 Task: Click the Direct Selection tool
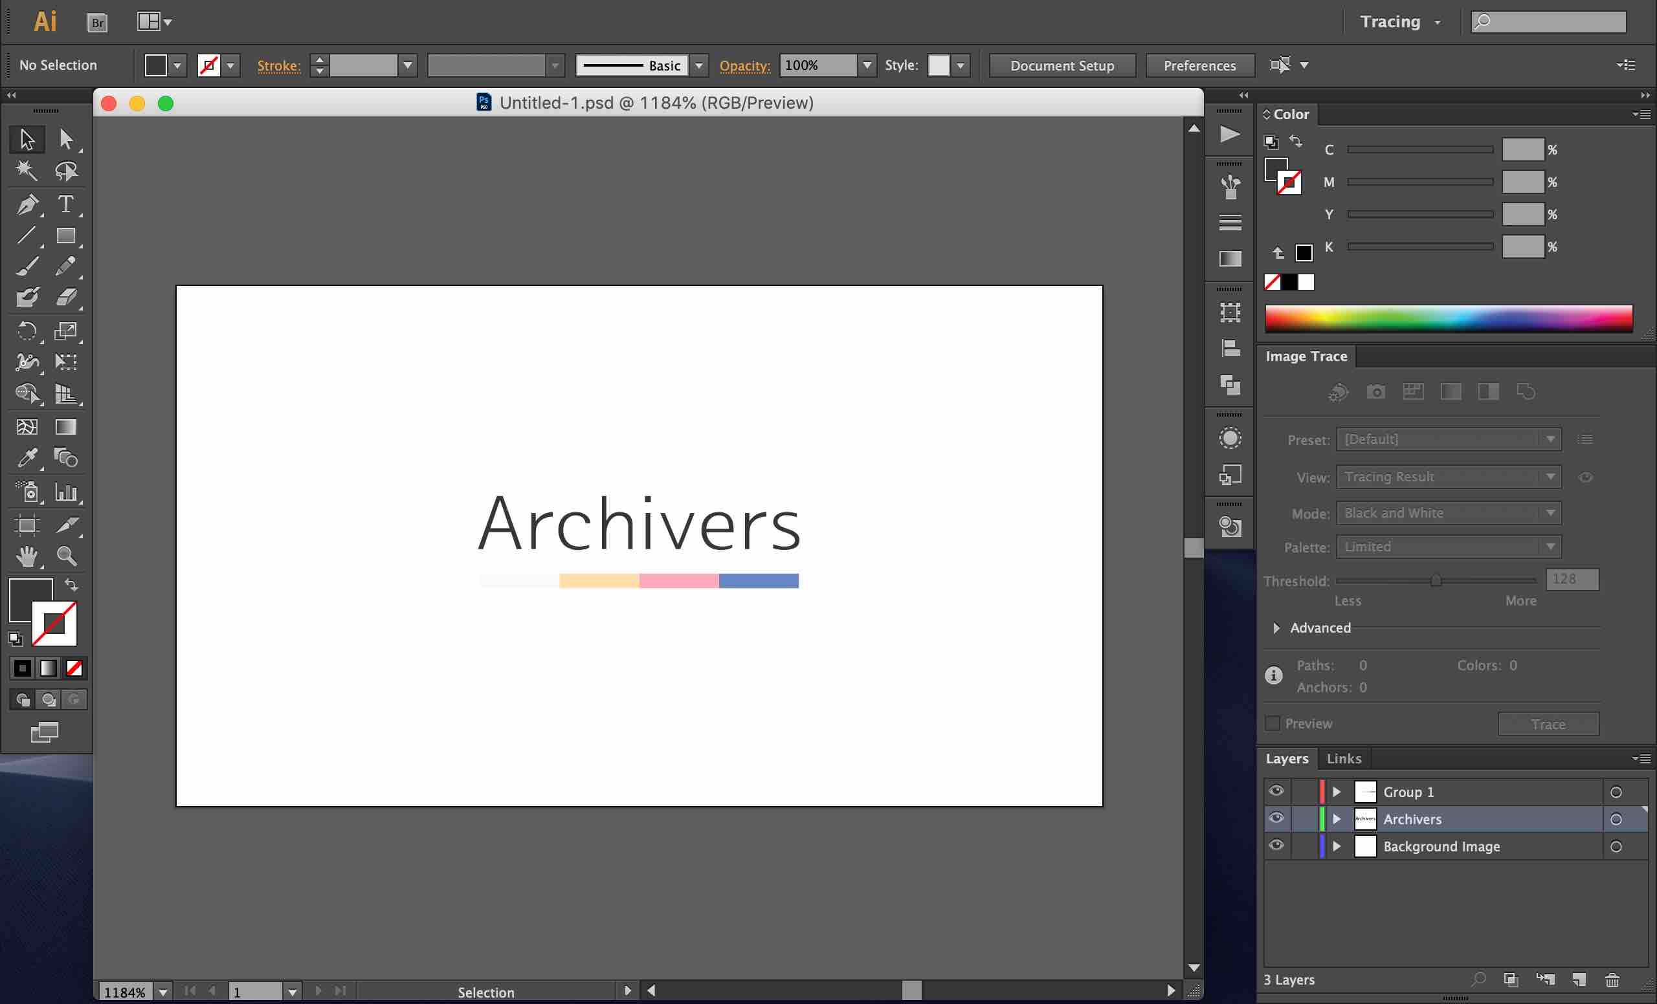pos(65,139)
